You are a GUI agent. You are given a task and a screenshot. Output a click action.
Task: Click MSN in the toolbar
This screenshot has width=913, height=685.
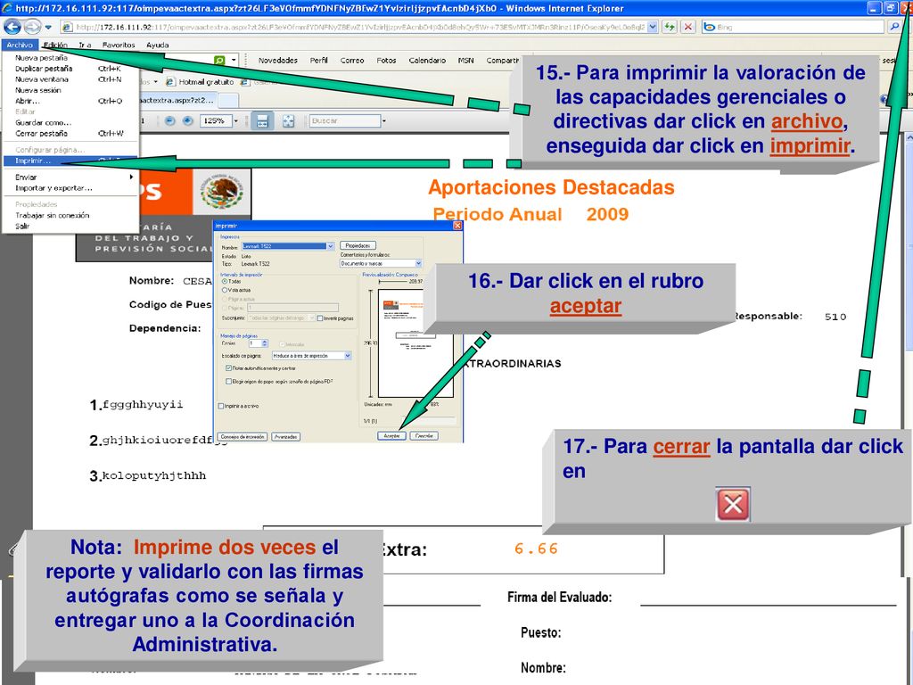pos(465,61)
